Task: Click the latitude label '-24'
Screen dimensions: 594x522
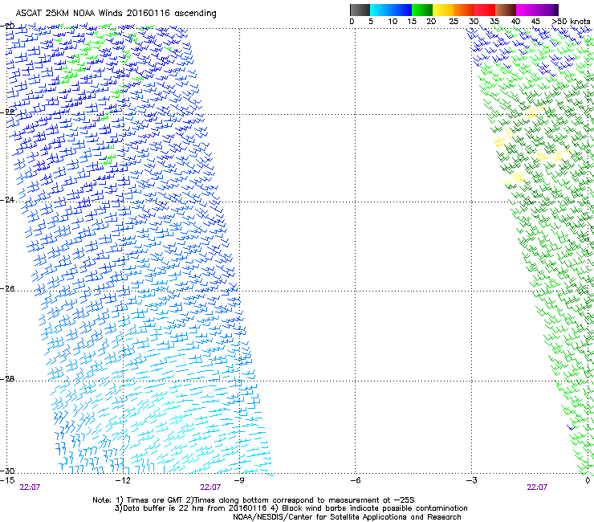Action: pyautogui.click(x=8, y=200)
